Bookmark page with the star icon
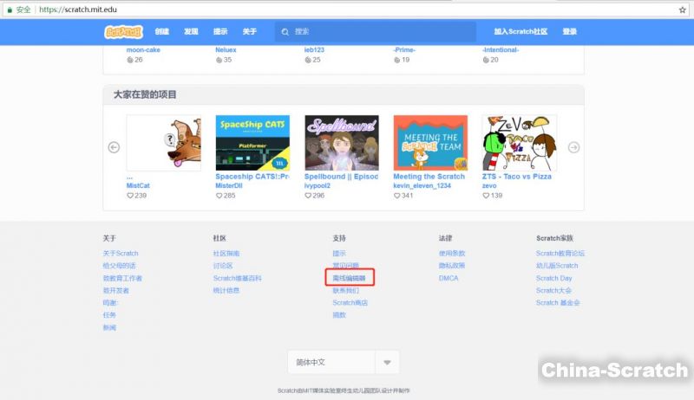Viewport: 694px width, 400px height. click(x=683, y=10)
